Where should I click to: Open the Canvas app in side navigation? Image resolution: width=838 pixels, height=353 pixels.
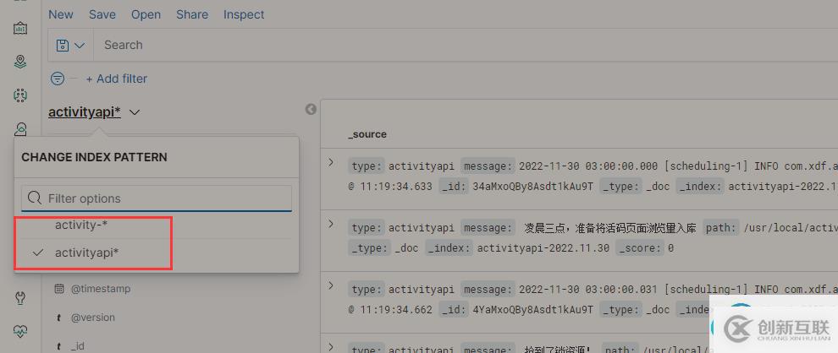point(20,28)
